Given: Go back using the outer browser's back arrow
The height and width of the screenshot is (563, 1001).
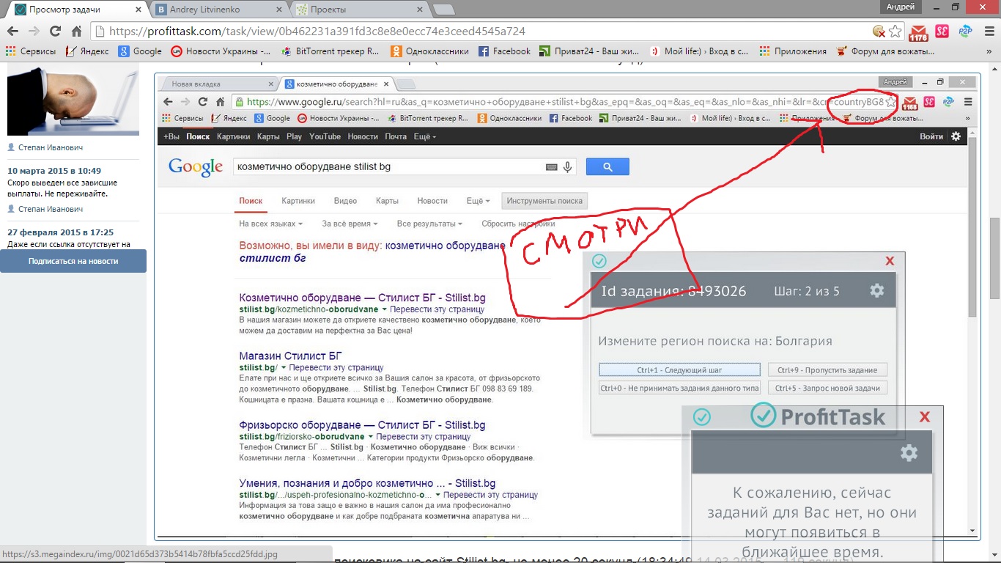Looking at the screenshot, I should pos(12,32).
